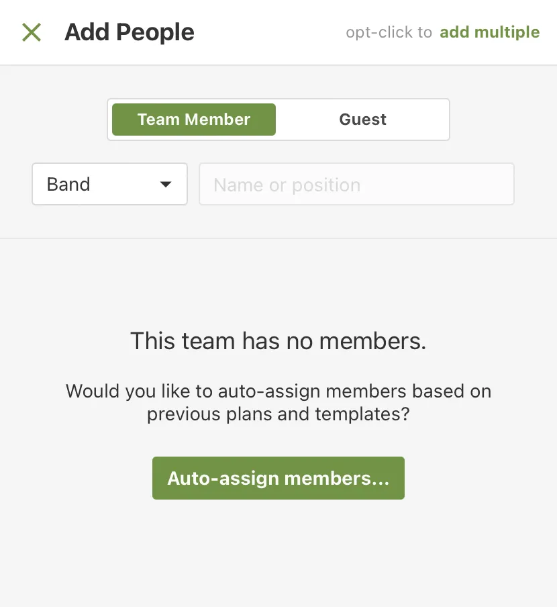Click the "This team has no members." message
Screen dimensions: 557x607
click(278, 341)
